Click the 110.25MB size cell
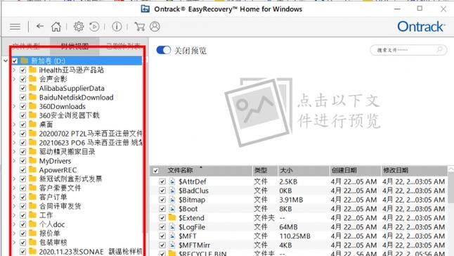 pos(294,236)
